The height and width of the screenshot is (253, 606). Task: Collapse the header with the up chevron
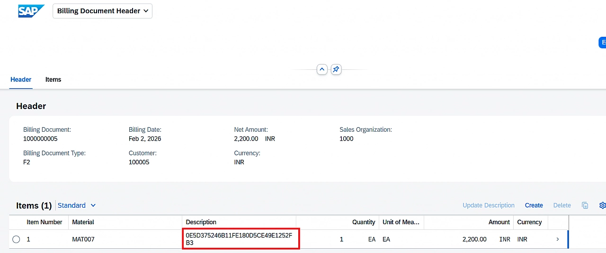[x=322, y=70]
